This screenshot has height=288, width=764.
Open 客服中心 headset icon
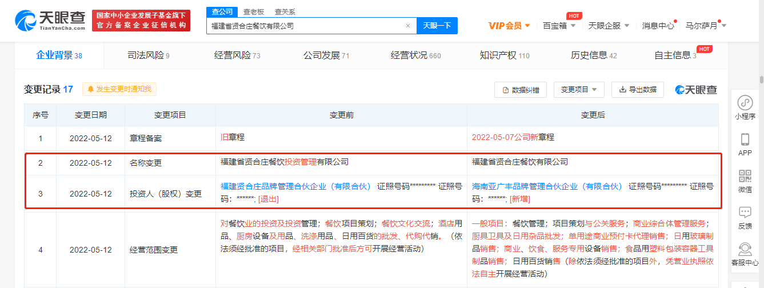(x=745, y=253)
